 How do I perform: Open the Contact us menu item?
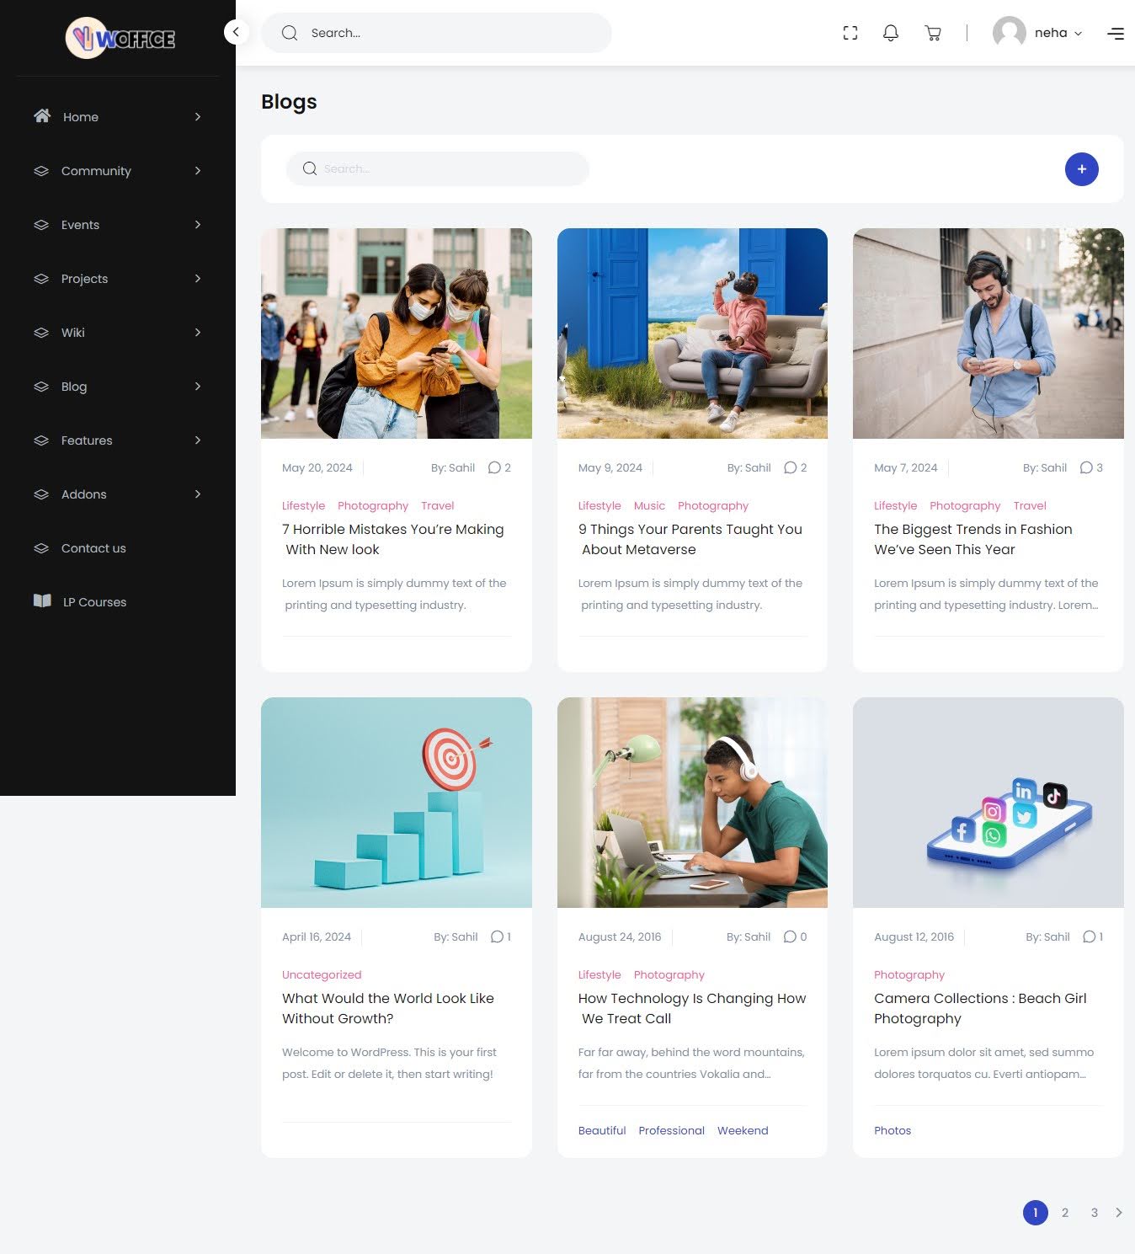tap(93, 548)
